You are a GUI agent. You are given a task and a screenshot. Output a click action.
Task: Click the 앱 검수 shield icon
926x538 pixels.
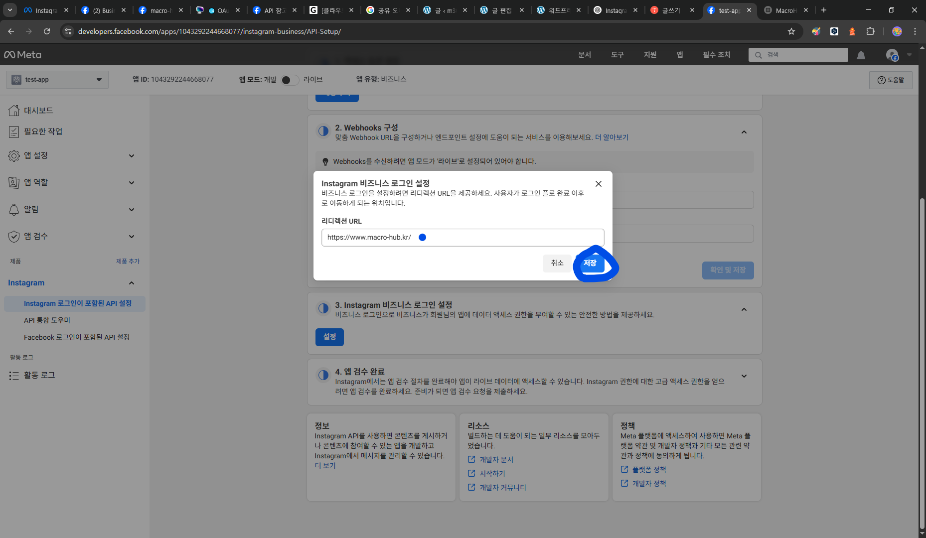14,236
